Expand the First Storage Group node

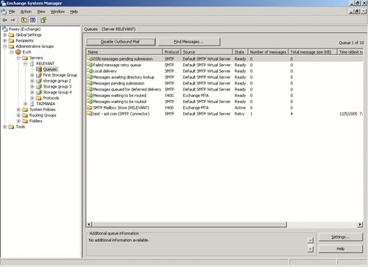click(32, 75)
